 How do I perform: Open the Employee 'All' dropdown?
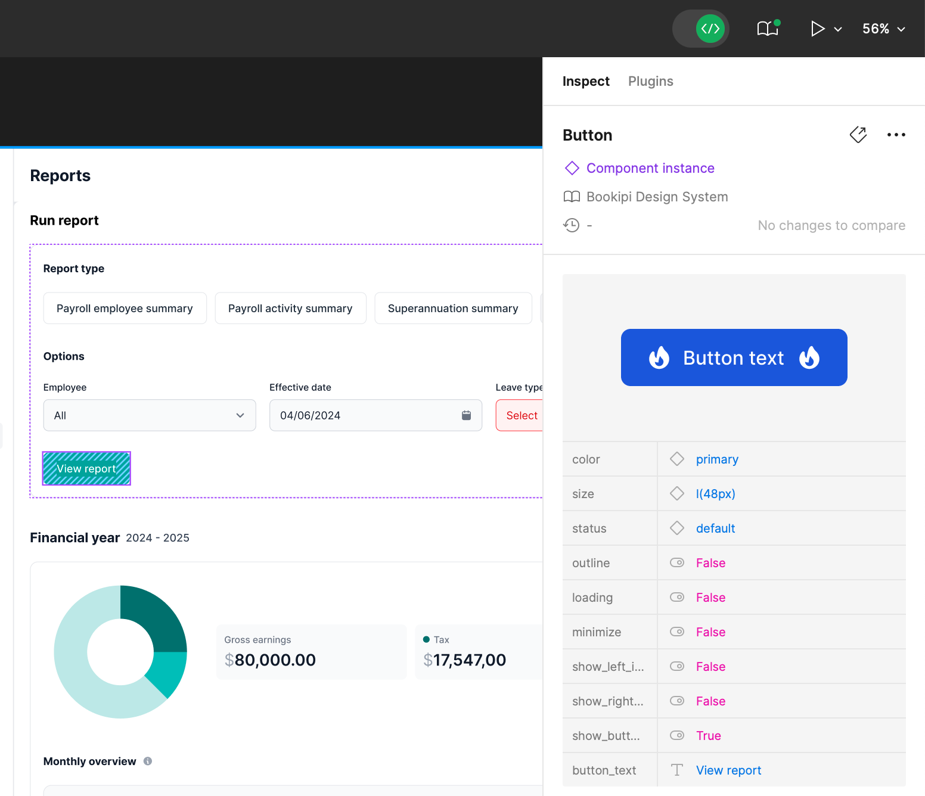(x=150, y=415)
